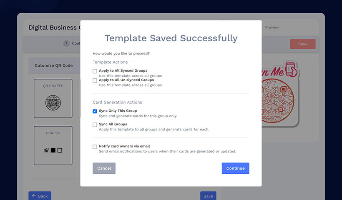342x200 pixels.
Task: Check Apply to All Synced Groups
Action: pos(95,71)
